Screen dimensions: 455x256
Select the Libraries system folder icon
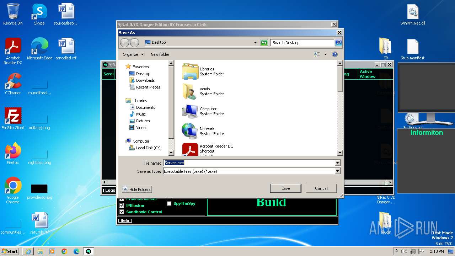coord(190,71)
